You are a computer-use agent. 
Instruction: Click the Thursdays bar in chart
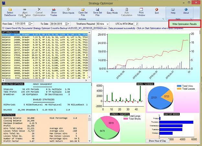point(176,122)
